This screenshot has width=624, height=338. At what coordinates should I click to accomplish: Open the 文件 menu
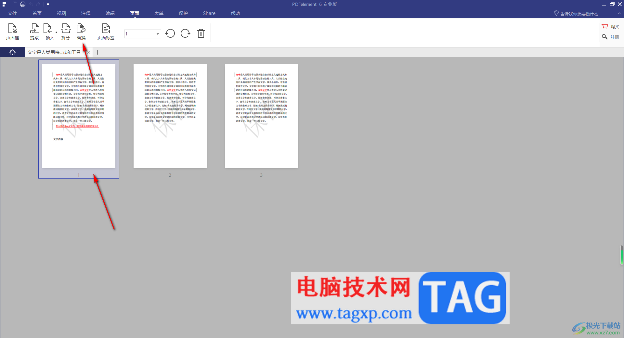tap(12, 13)
